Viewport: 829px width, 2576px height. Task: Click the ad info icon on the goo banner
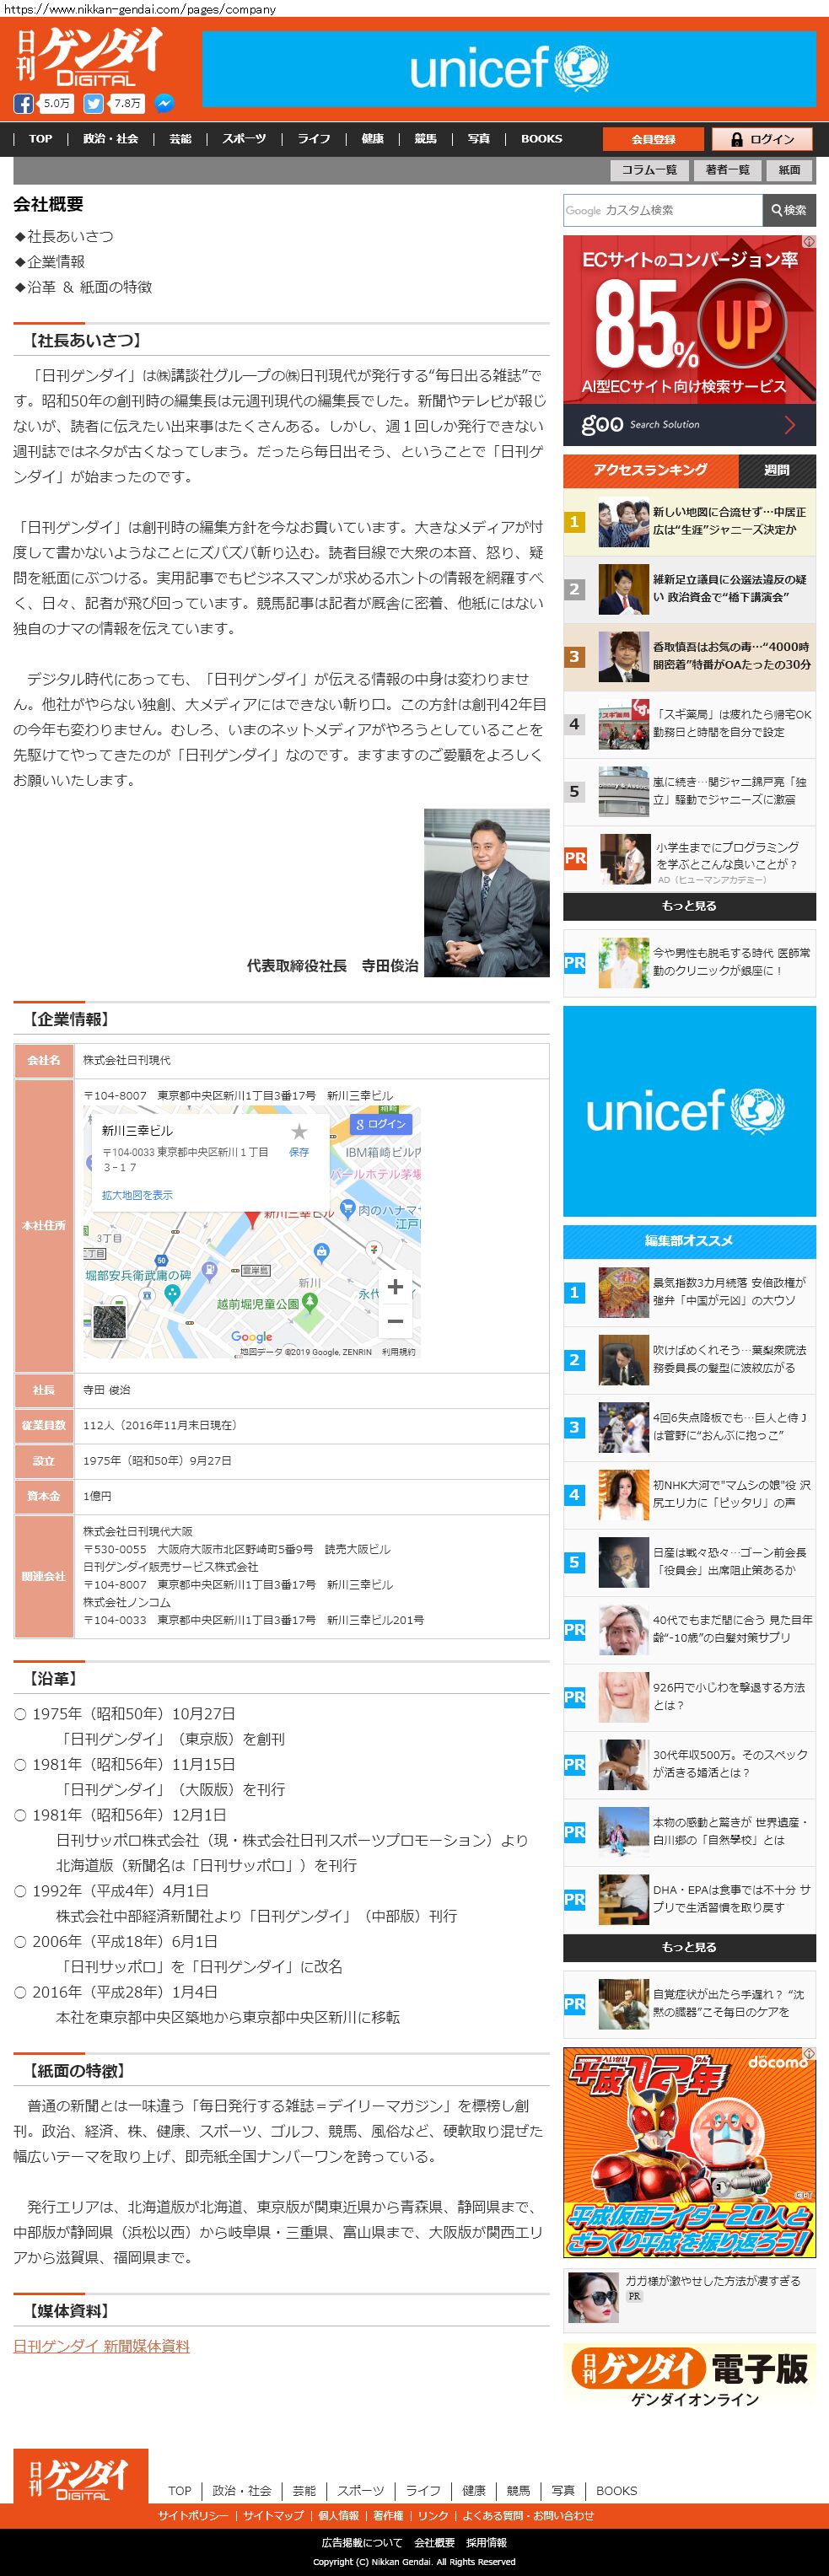pos(810,242)
